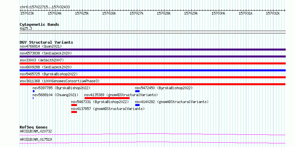This screenshot has width=295, height=147.
Task: Click the 157024k ruler tick label
Action: pos(55,14)
